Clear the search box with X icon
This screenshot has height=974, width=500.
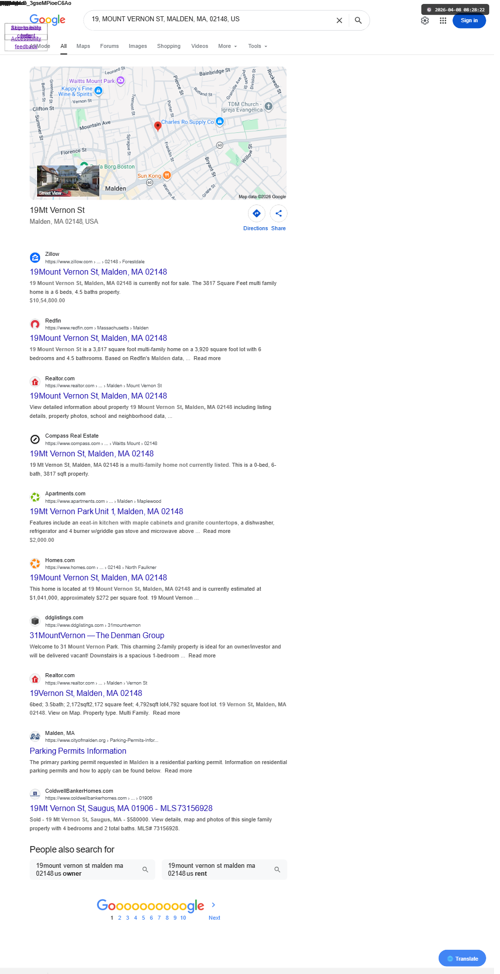[339, 21]
